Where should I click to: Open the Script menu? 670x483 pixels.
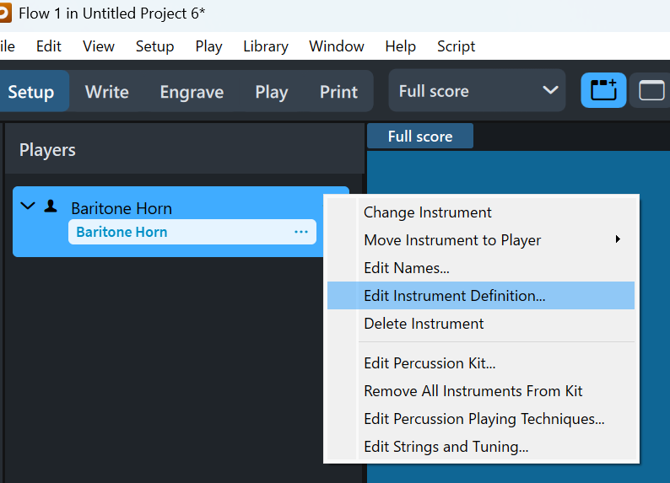[x=456, y=46]
